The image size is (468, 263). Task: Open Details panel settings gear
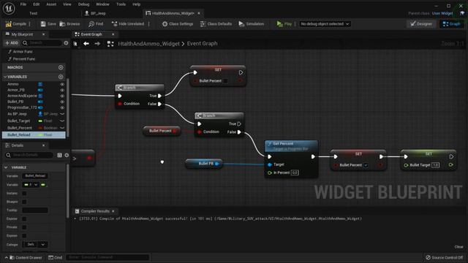[67, 155]
